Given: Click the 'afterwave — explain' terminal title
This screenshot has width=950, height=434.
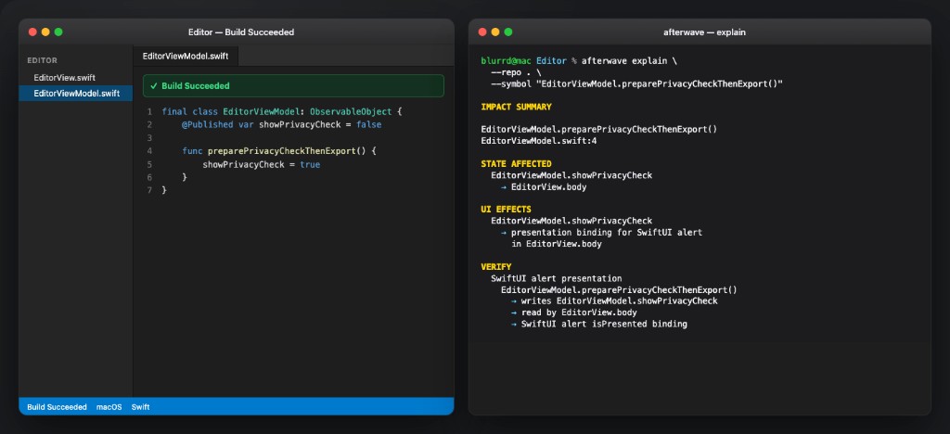Looking at the screenshot, I should [705, 32].
